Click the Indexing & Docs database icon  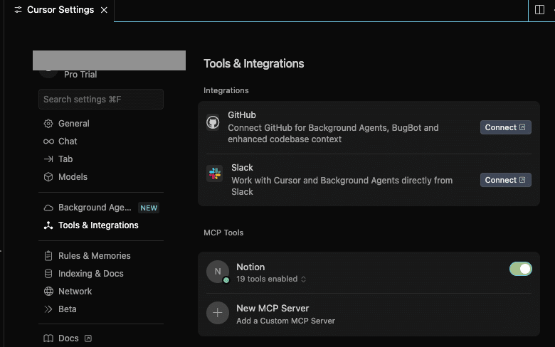pos(48,274)
